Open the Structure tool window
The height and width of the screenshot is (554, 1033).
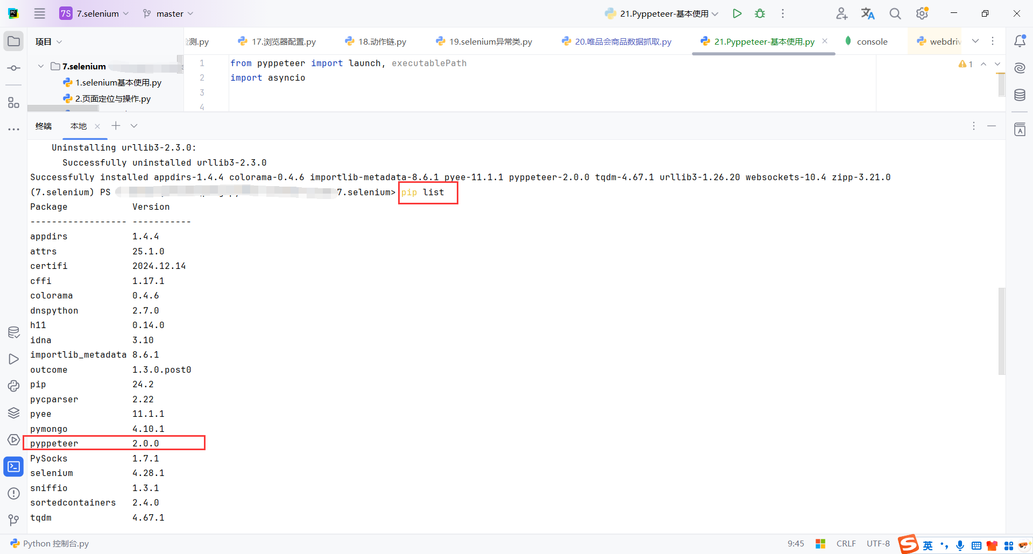point(14,102)
